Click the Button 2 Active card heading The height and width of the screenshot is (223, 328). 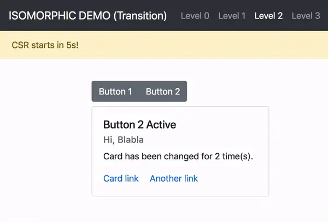(x=139, y=125)
